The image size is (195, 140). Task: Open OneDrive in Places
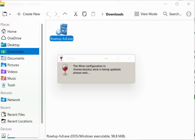pyautogui.click(x=20, y=38)
